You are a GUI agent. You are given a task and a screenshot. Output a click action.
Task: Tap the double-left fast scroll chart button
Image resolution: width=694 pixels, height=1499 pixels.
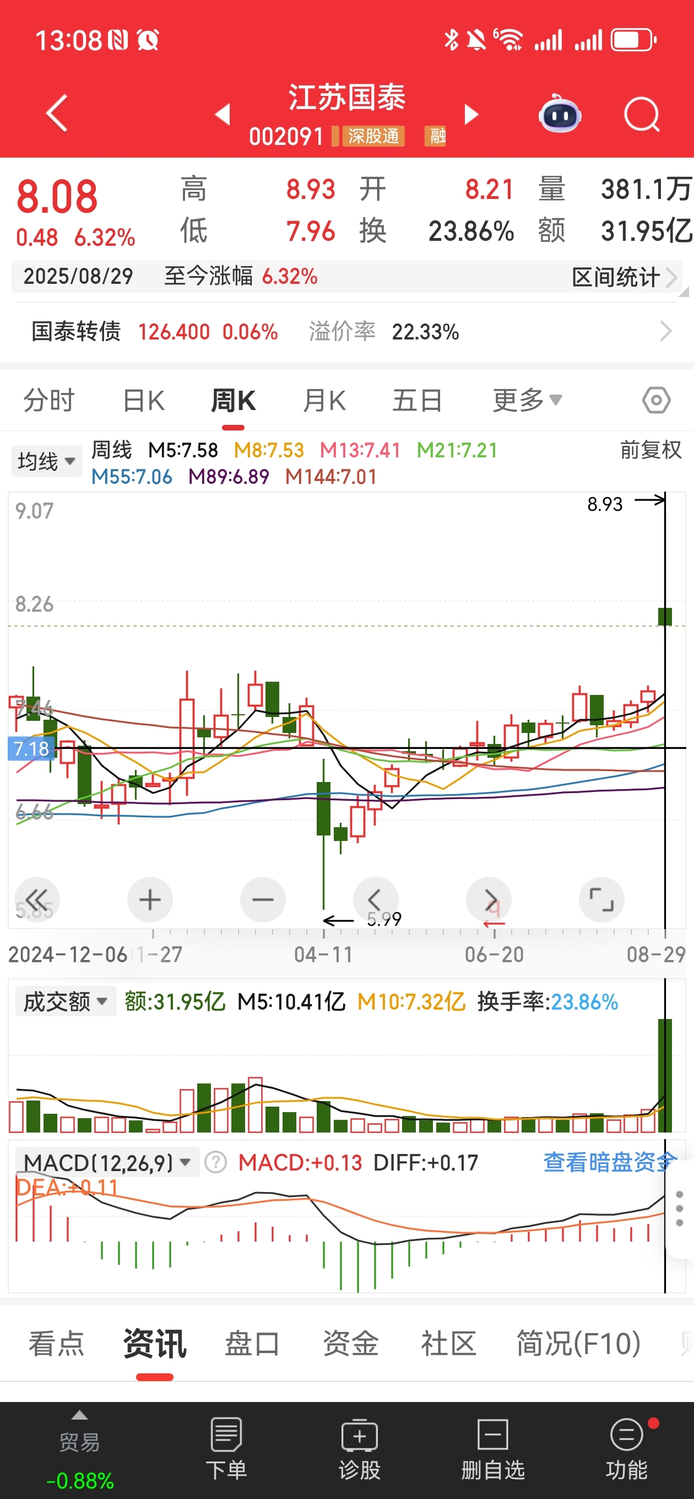37,899
